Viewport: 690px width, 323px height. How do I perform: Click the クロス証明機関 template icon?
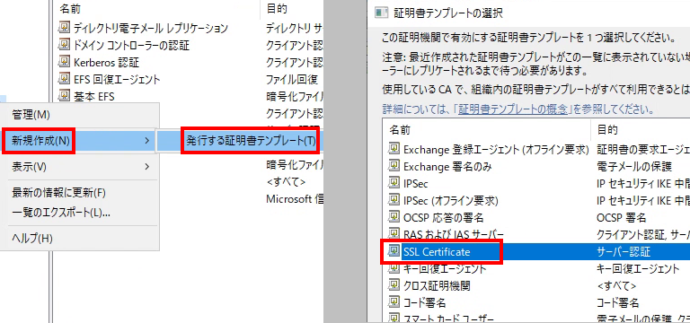394,285
